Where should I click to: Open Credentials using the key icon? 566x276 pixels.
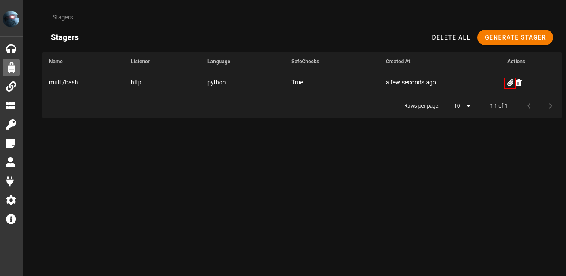point(11,124)
